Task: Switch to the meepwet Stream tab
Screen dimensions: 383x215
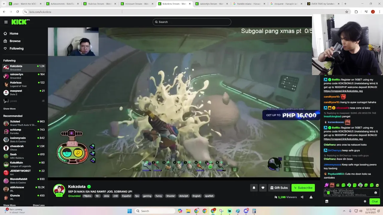Action: click(x=137, y=4)
